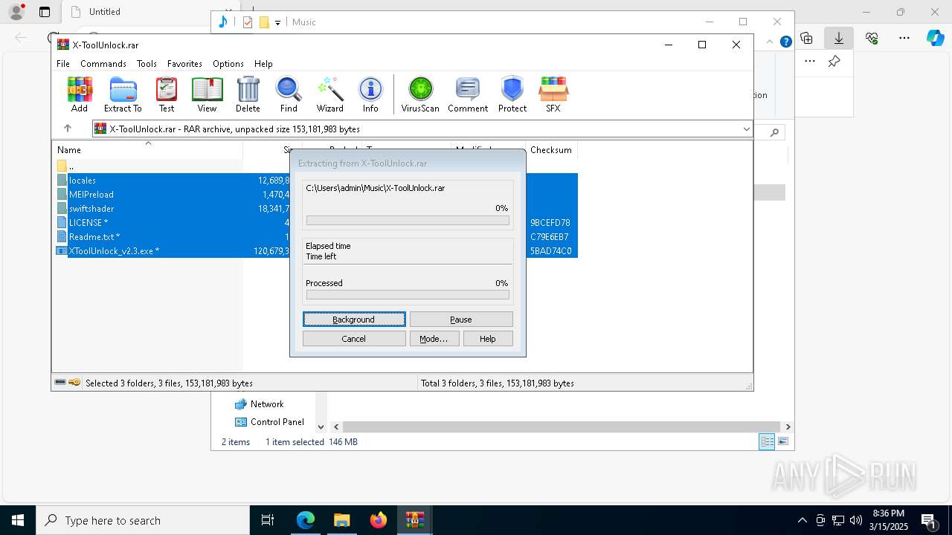952x535 pixels.
Task: Click the Find magnifier icon
Action: (x=289, y=94)
